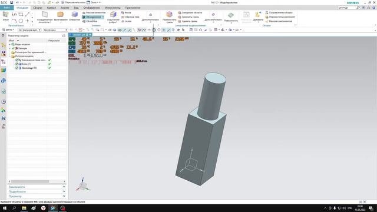Click the Sketch (Эскиз) tool icon
The height and width of the screenshot is (212, 377).
pyautogui.click(x=5, y=14)
